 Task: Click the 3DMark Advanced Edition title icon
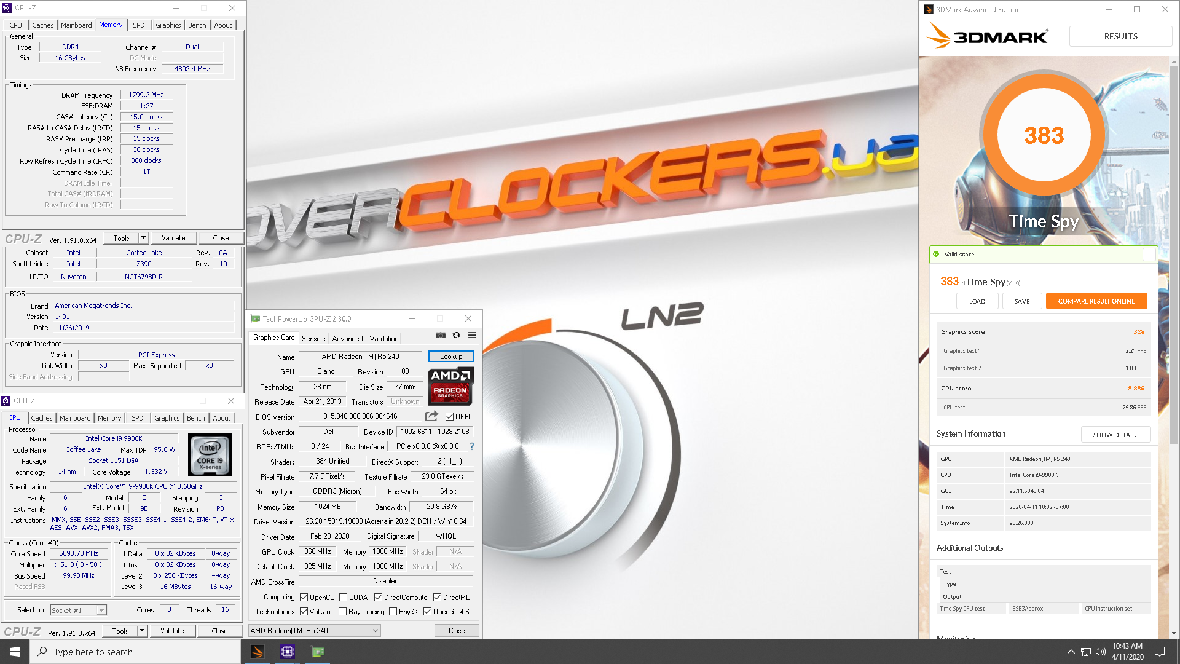click(x=929, y=9)
